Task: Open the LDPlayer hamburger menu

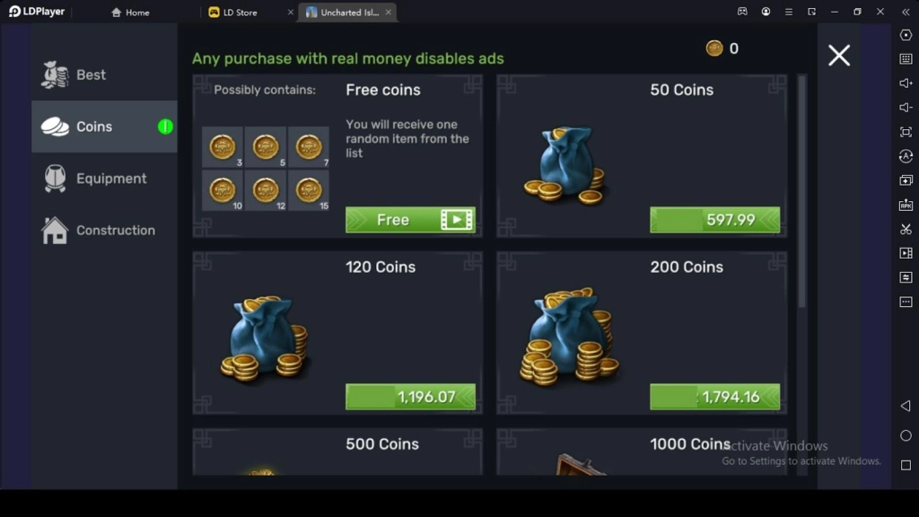Action: point(788,12)
